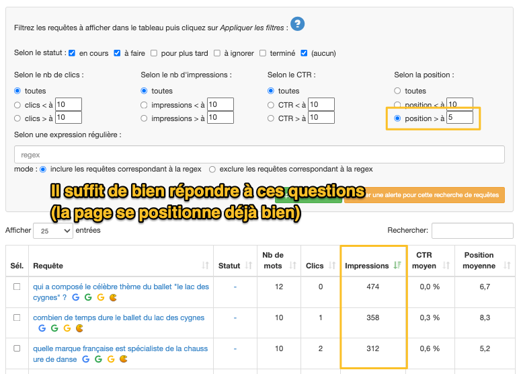Uncheck the 'à faire' status checkbox
This screenshot has width=521, height=374.
point(117,53)
